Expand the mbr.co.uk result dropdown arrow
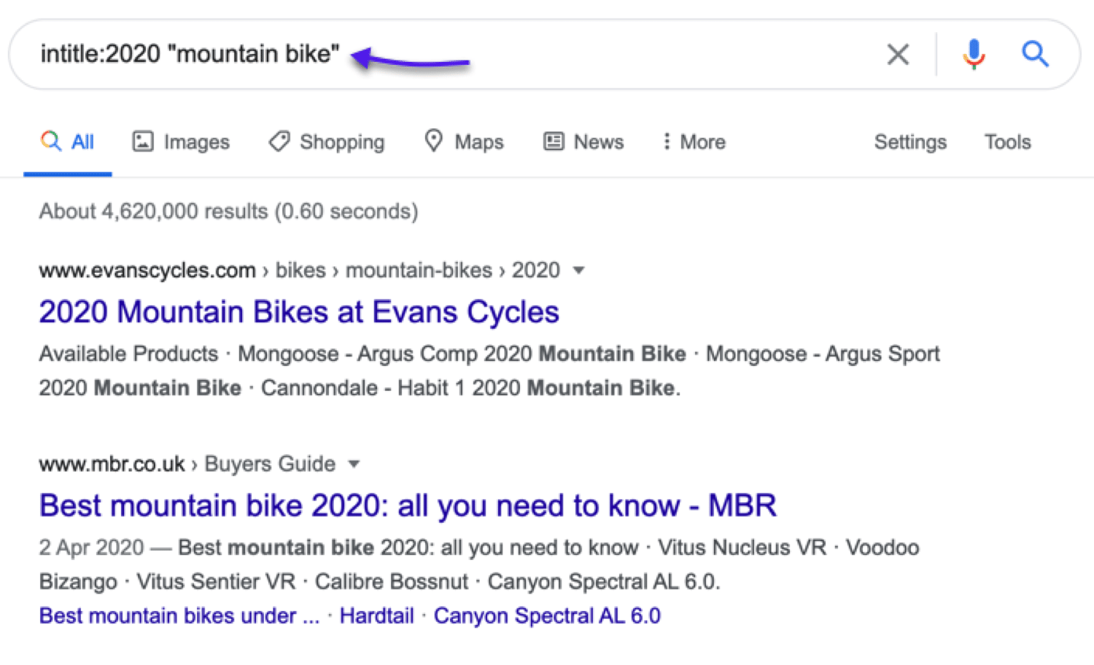Viewport: 1094px width, 665px height. click(x=354, y=464)
